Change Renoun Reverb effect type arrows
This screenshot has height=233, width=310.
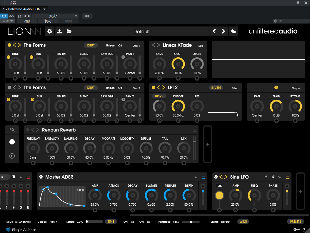(x=35, y=130)
